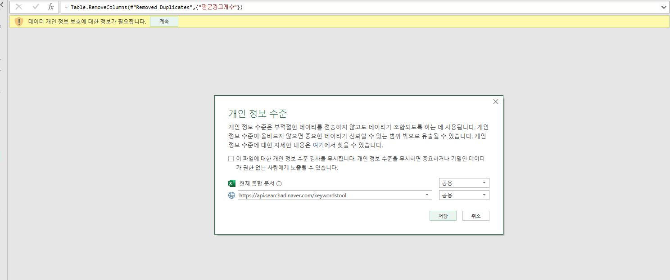Click 저장 to save privacy settings
Screen dimensions: 670x280
click(443, 215)
